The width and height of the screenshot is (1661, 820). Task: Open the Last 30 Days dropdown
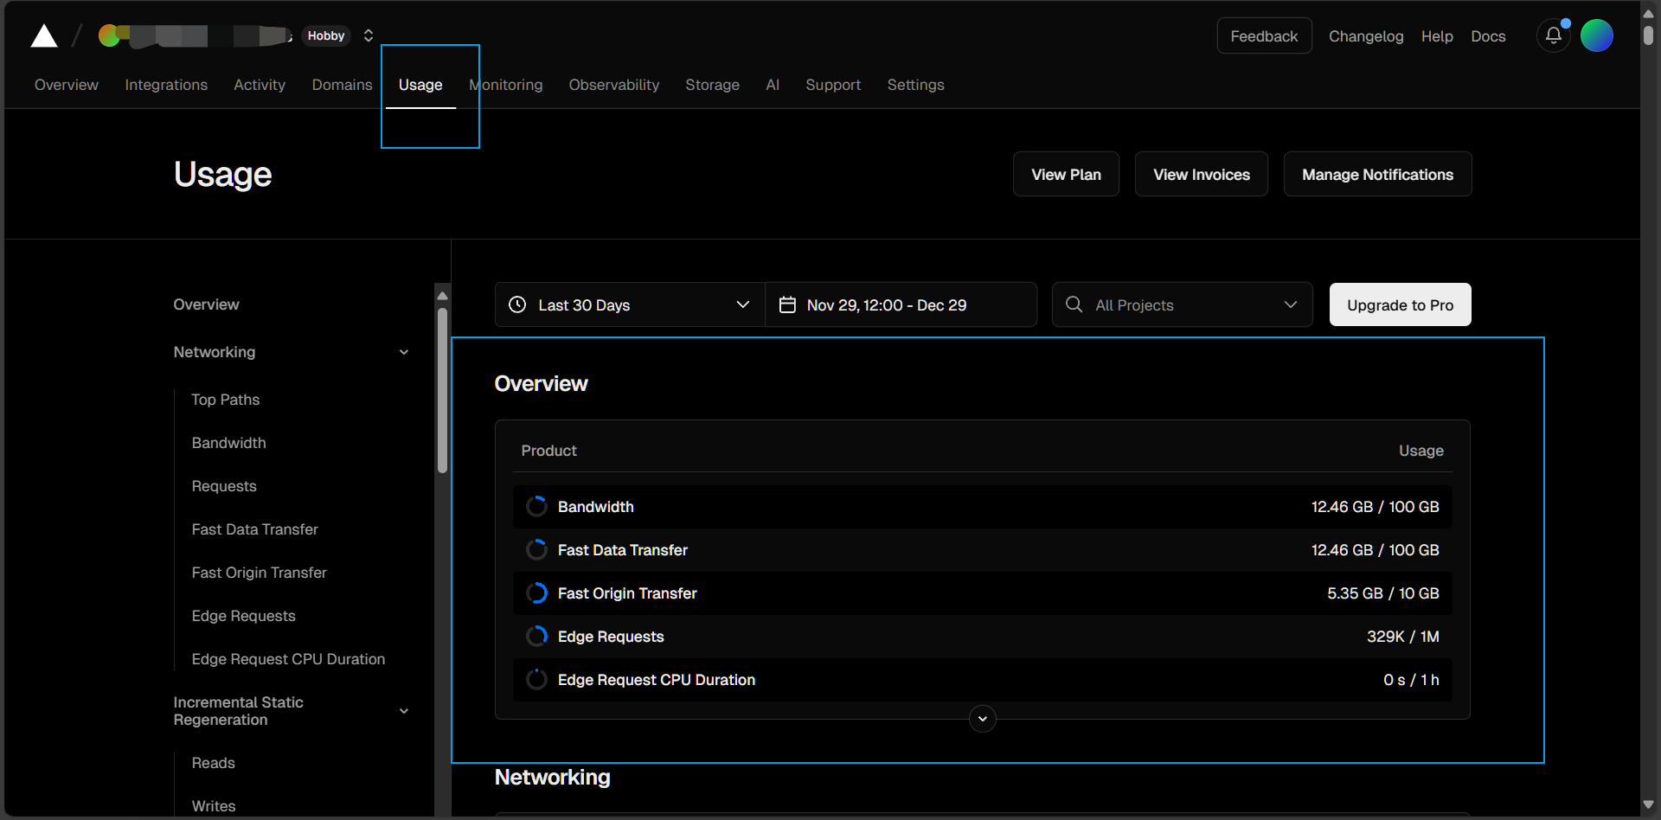pos(630,304)
